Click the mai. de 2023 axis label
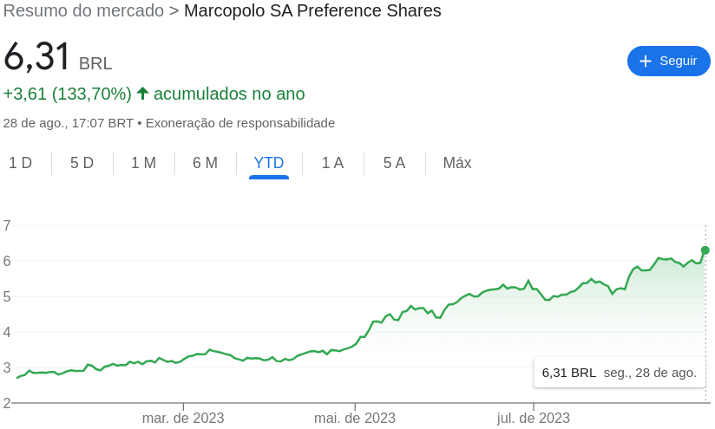This screenshot has height=429, width=715. tap(355, 418)
